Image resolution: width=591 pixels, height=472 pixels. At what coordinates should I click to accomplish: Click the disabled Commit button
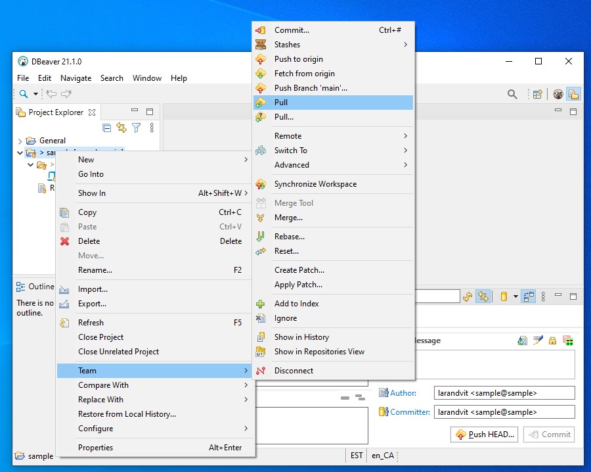pos(549,435)
